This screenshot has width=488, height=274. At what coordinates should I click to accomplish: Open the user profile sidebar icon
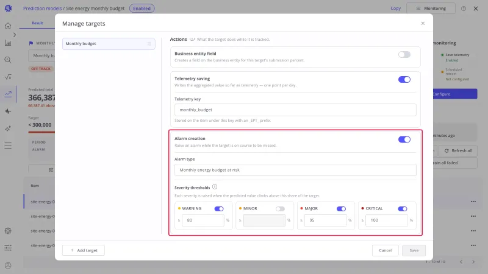tap(8, 265)
